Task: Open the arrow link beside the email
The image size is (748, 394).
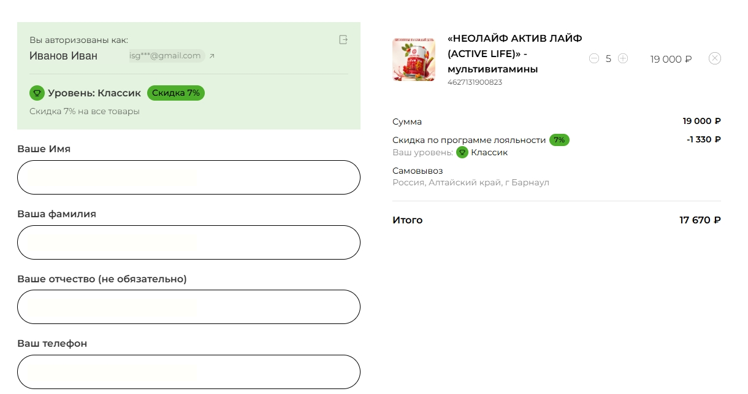Action: (x=212, y=56)
